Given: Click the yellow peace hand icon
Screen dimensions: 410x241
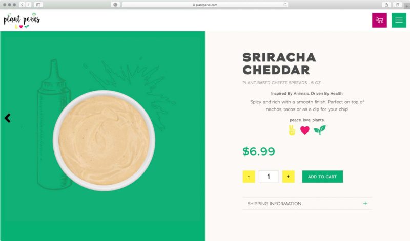Looking at the screenshot, I should tap(292, 130).
